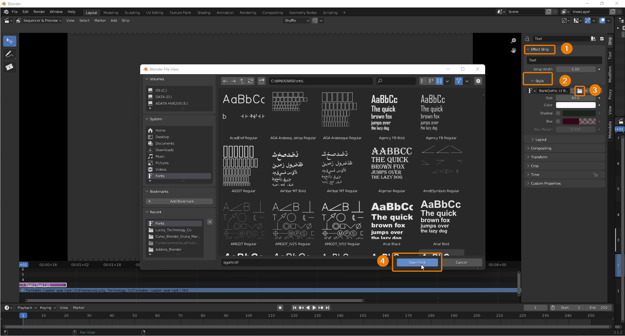Image resolution: width=625 pixels, height=336 pixels.
Task: Click Add Bookmark button
Action: pyautogui.click(x=179, y=201)
